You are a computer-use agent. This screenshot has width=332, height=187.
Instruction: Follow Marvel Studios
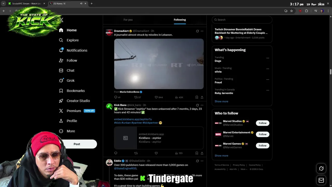(262, 123)
